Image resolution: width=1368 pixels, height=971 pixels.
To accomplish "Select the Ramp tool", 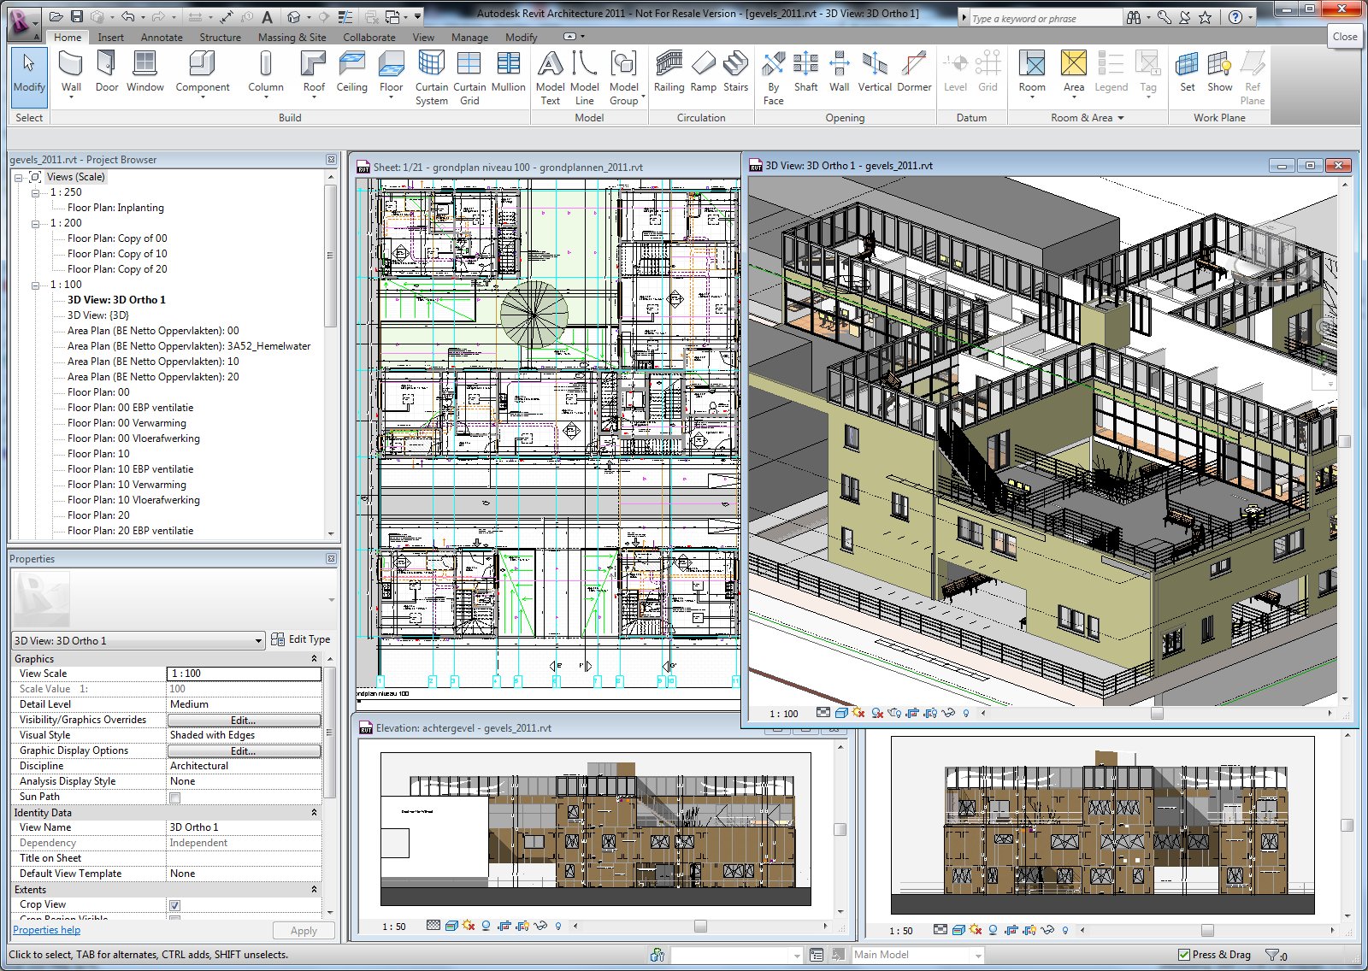I will pyautogui.click(x=703, y=71).
